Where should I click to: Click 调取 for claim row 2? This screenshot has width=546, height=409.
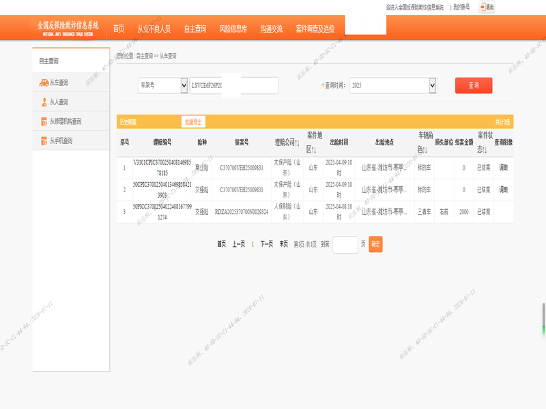point(504,190)
